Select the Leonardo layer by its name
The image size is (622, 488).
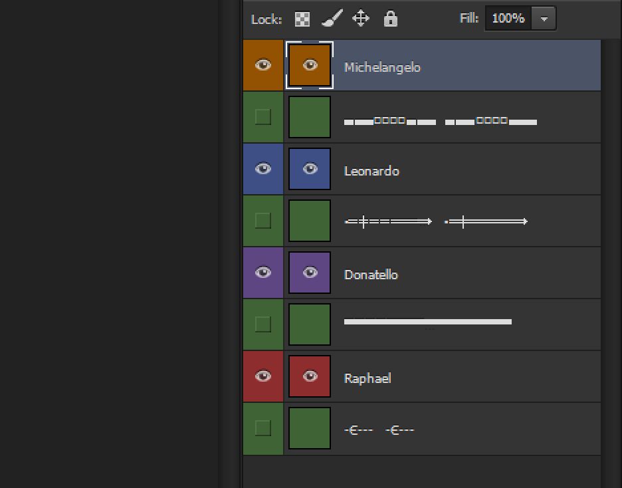371,171
